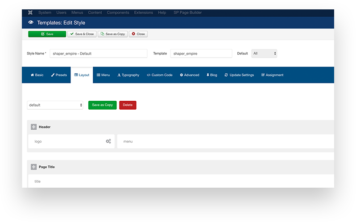Click the Page Title row move handle
This screenshot has width=356, height=222.
[x=33, y=167]
